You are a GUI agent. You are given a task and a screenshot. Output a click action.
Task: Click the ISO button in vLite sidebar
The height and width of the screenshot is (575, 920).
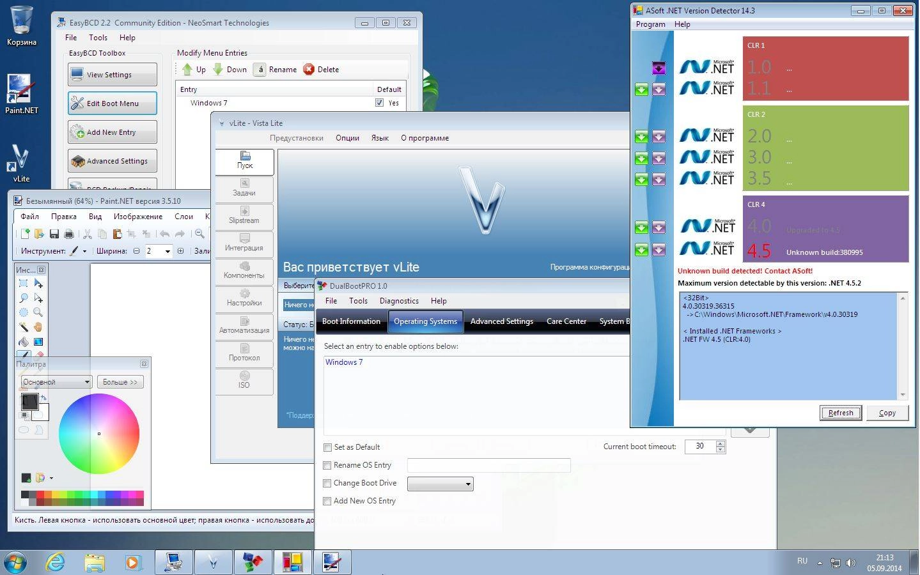(x=244, y=381)
